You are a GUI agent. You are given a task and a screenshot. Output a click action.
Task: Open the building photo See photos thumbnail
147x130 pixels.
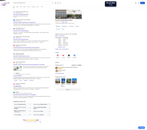pyautogui.click(x=61, y=14)
